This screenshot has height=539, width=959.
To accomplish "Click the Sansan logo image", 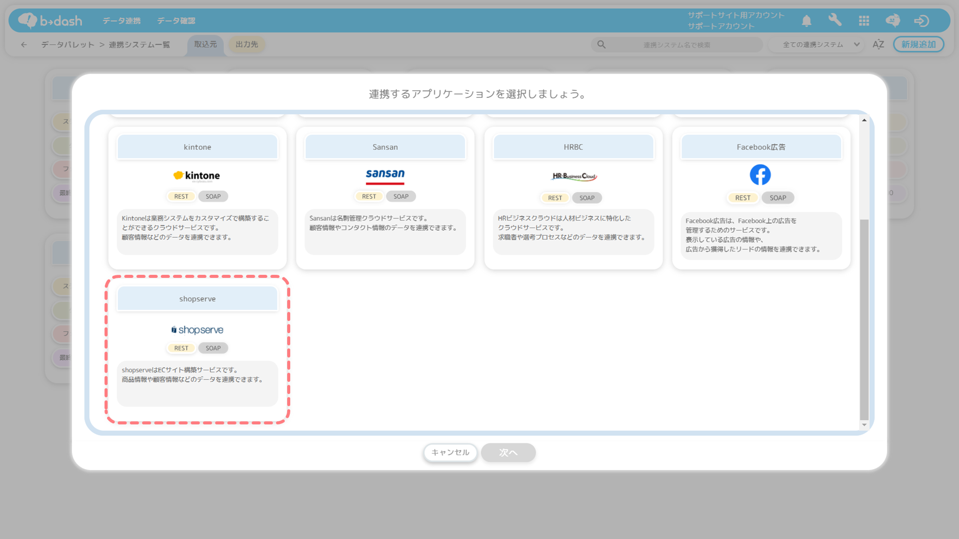I will coord(385,176).
